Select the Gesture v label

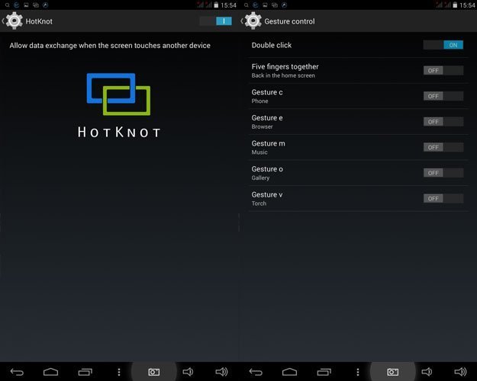[x=267, y=194]
